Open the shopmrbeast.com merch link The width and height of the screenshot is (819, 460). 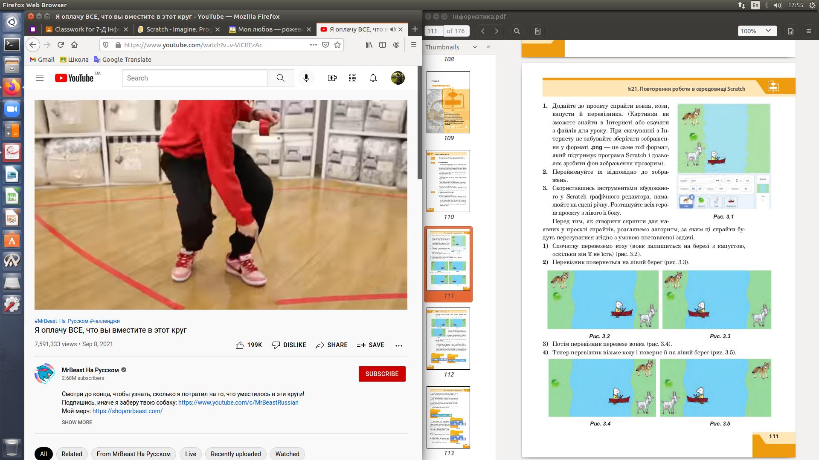pos(128,411)
